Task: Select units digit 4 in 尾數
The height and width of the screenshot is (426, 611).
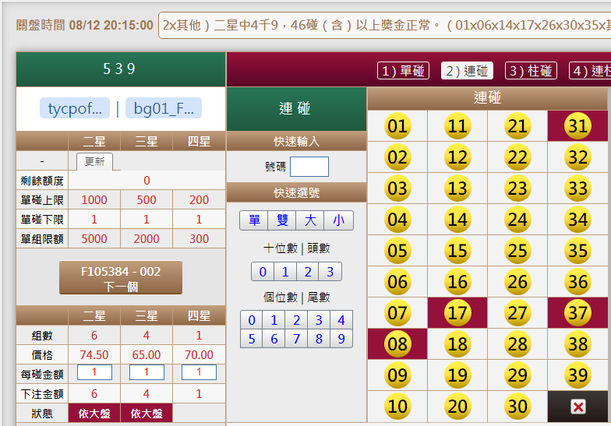Action: (x=341, y=320)
